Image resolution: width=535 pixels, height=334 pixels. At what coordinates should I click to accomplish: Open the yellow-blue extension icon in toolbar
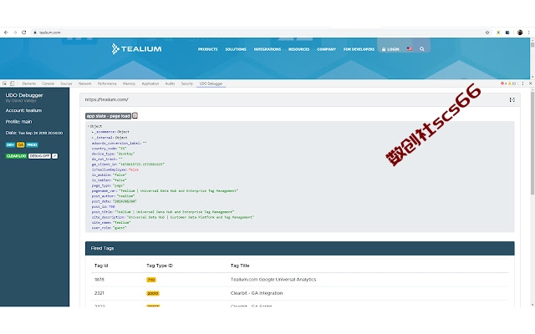click(x=498, y=33)
